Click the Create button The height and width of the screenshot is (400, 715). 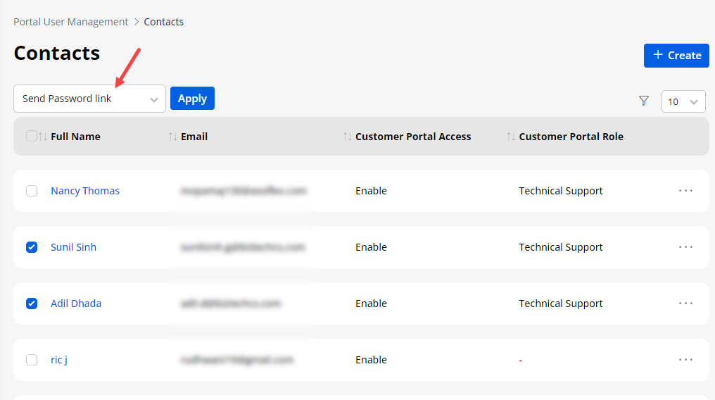676,56
